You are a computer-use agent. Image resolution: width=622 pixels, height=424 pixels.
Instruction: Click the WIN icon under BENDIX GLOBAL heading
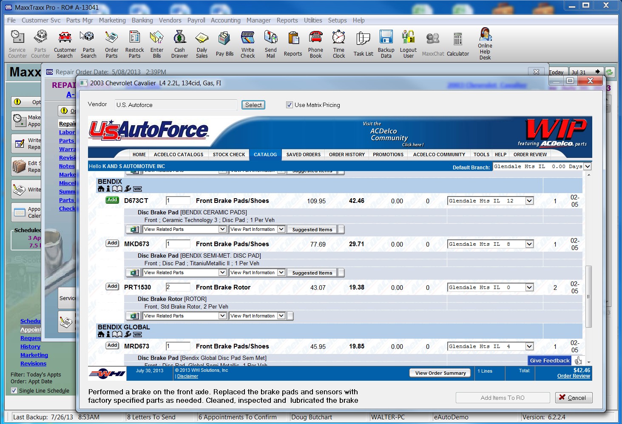point(137,334)
